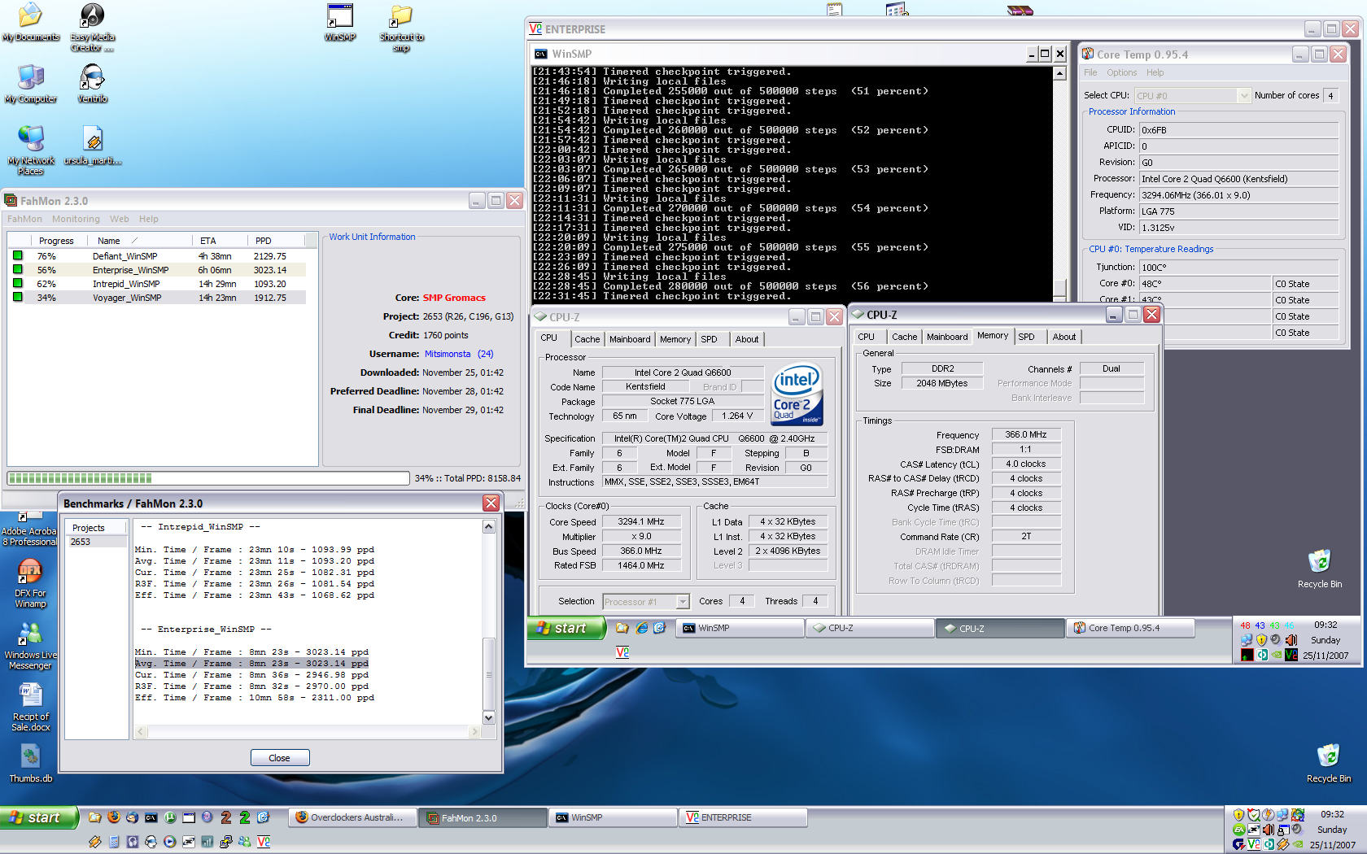The width and height of the screenshot is (1367, 854).
Task: Open command prompt quick launch icon
Action: point(151,817)
